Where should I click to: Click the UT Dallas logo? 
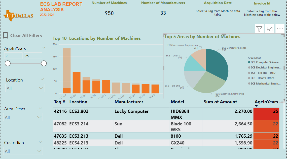point(18,16)
